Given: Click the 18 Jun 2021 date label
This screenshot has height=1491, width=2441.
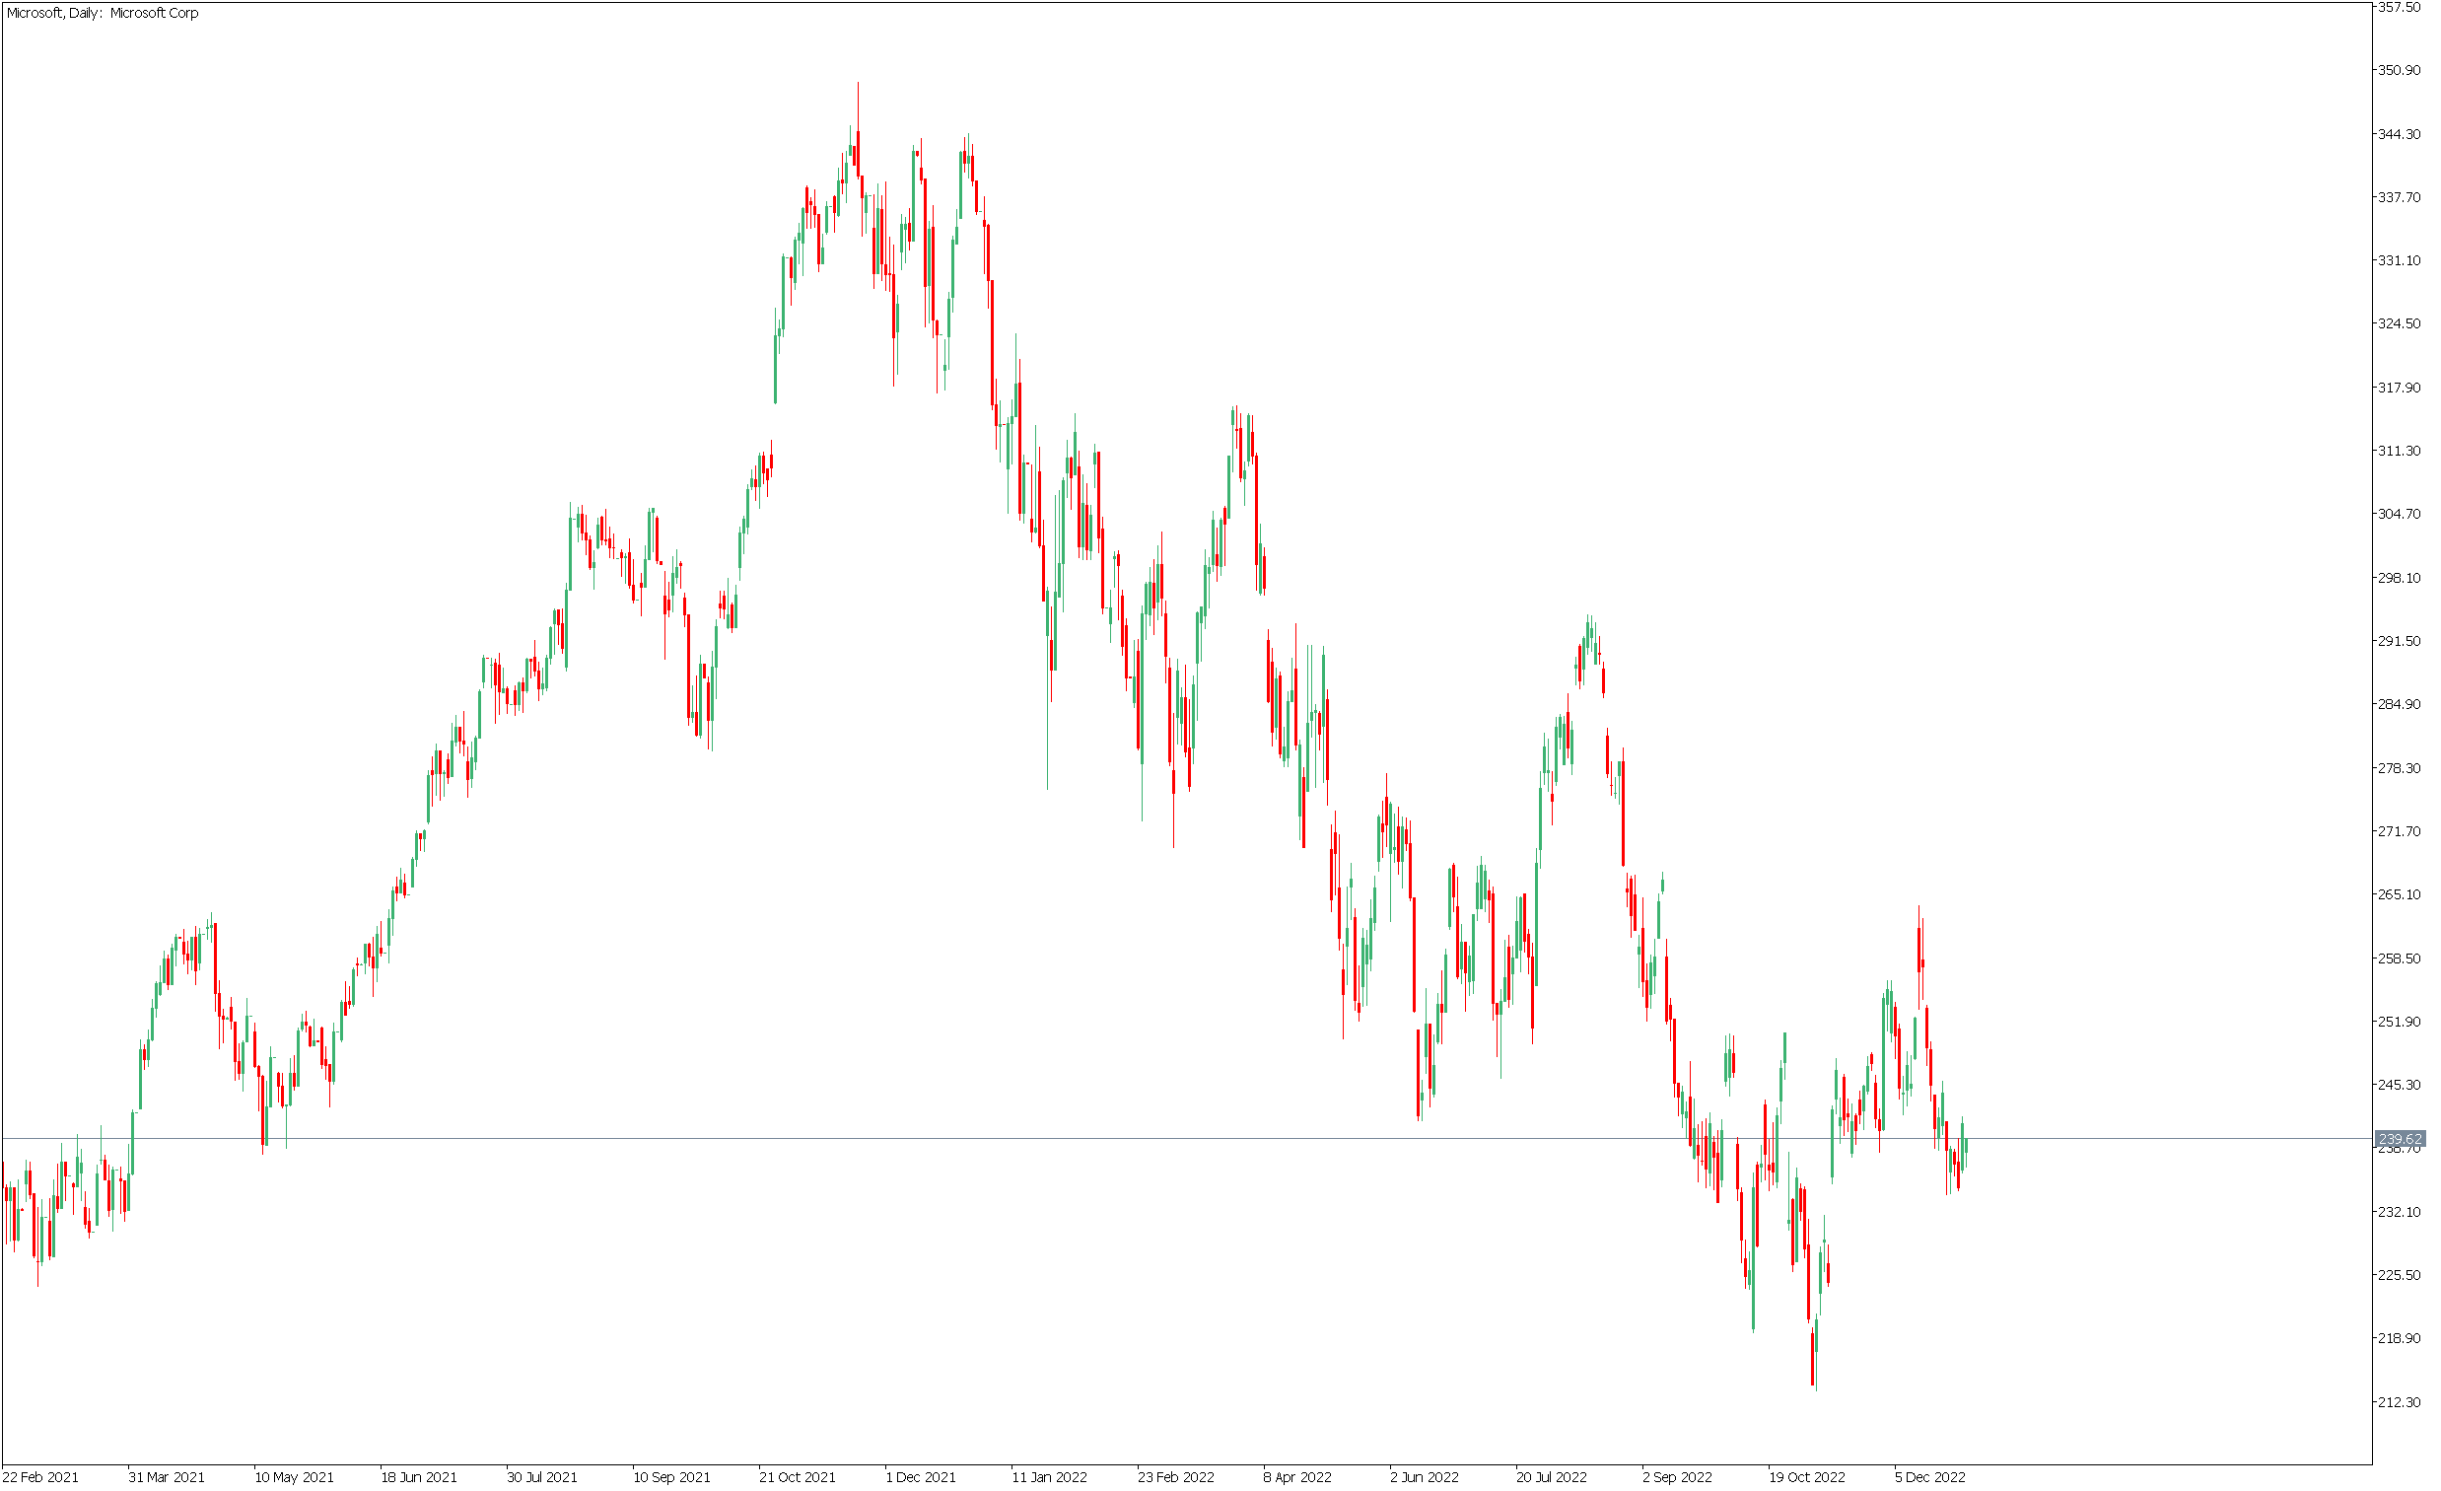Looking at the screenshot, I should [419, 1477].
